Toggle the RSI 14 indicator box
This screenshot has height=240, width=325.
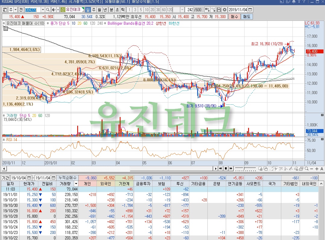[x=4, y=140]
